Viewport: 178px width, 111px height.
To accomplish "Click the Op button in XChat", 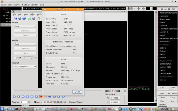I will tap(172, 101).
